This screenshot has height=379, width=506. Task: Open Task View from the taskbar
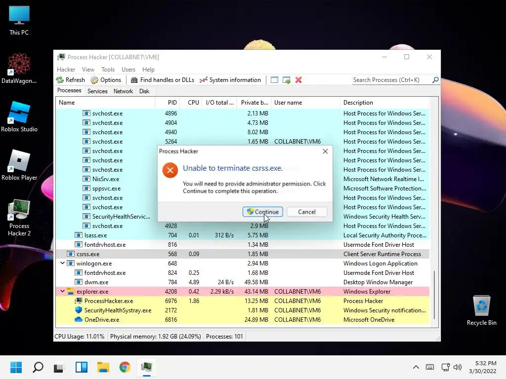(x=59, y=367)
